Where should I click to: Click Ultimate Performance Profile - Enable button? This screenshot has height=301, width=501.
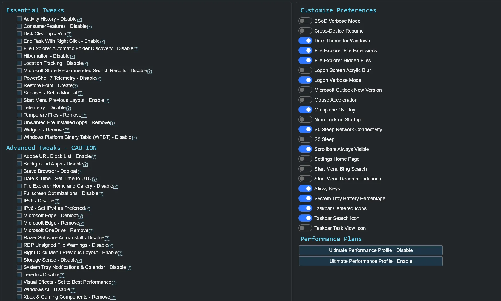click(x=371, y=261)
